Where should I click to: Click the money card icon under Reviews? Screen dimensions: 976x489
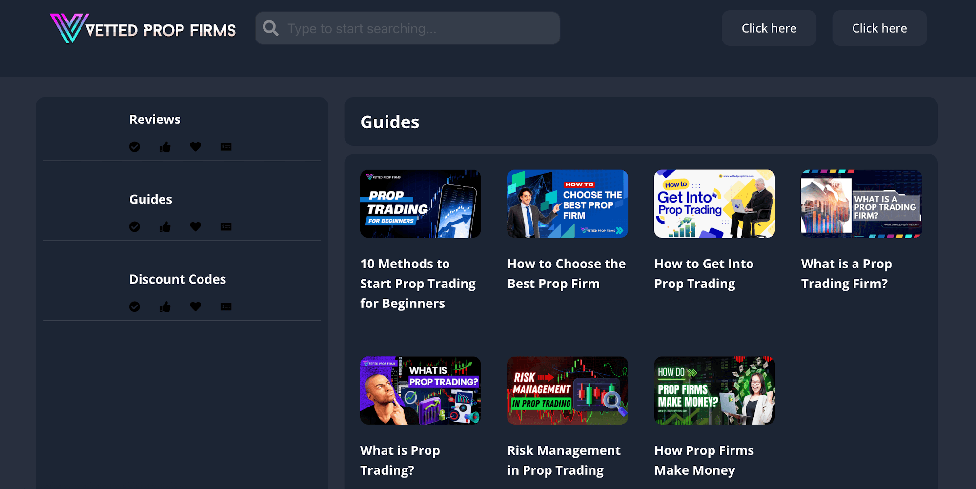click(226, 147)
